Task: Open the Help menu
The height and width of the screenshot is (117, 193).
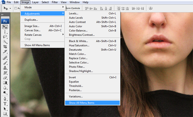Action: (86, 2)
